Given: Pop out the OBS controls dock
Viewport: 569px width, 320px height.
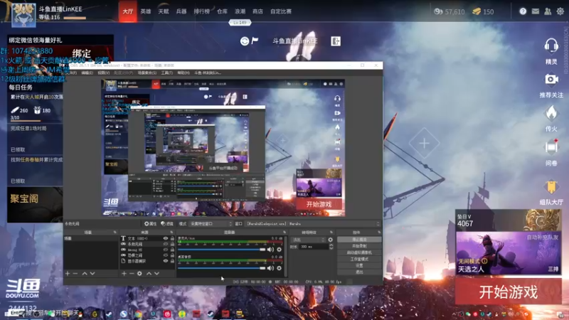Looking at the screenshot, I should click(379, 233).
